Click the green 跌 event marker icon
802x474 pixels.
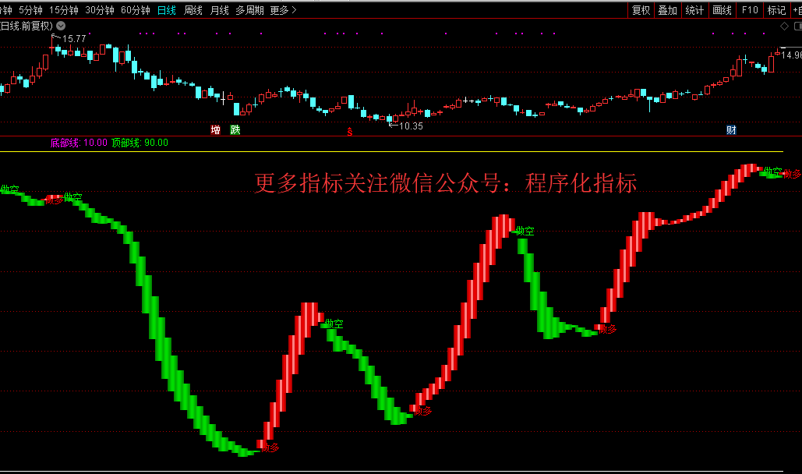tap(235, 129)
